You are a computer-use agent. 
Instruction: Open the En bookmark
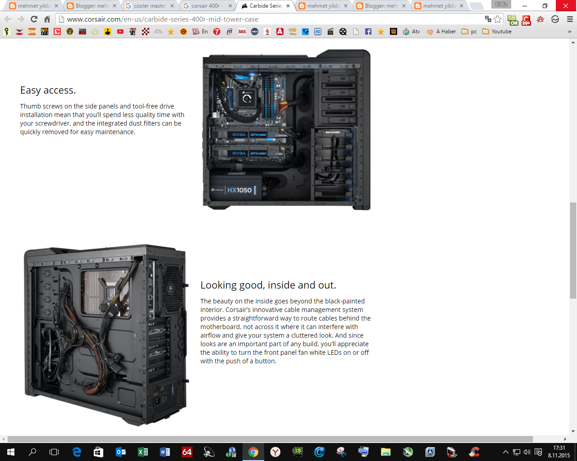tap(200, 32)
